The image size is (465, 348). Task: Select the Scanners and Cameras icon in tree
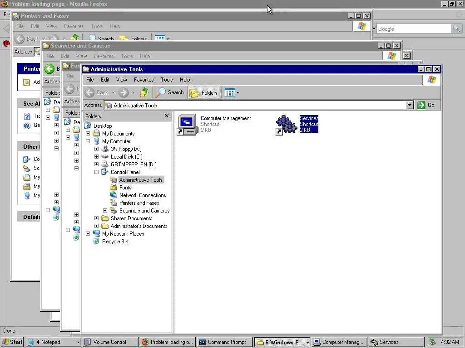114,210
